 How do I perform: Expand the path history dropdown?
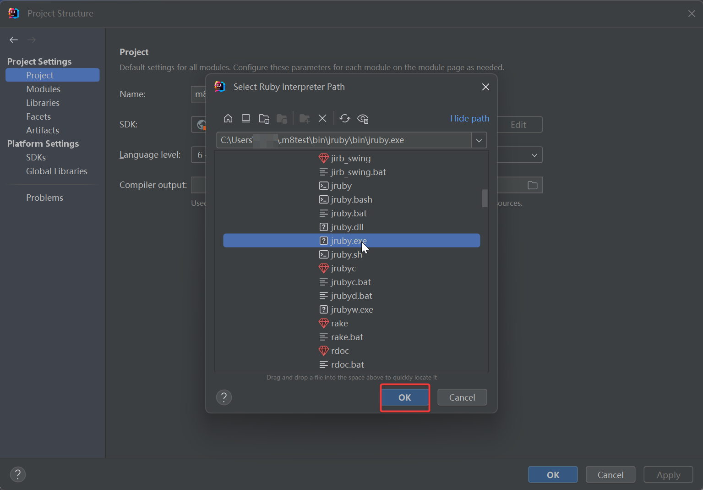tap(479, 140)
